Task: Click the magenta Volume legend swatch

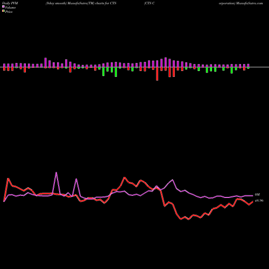Action: [3, 7]
